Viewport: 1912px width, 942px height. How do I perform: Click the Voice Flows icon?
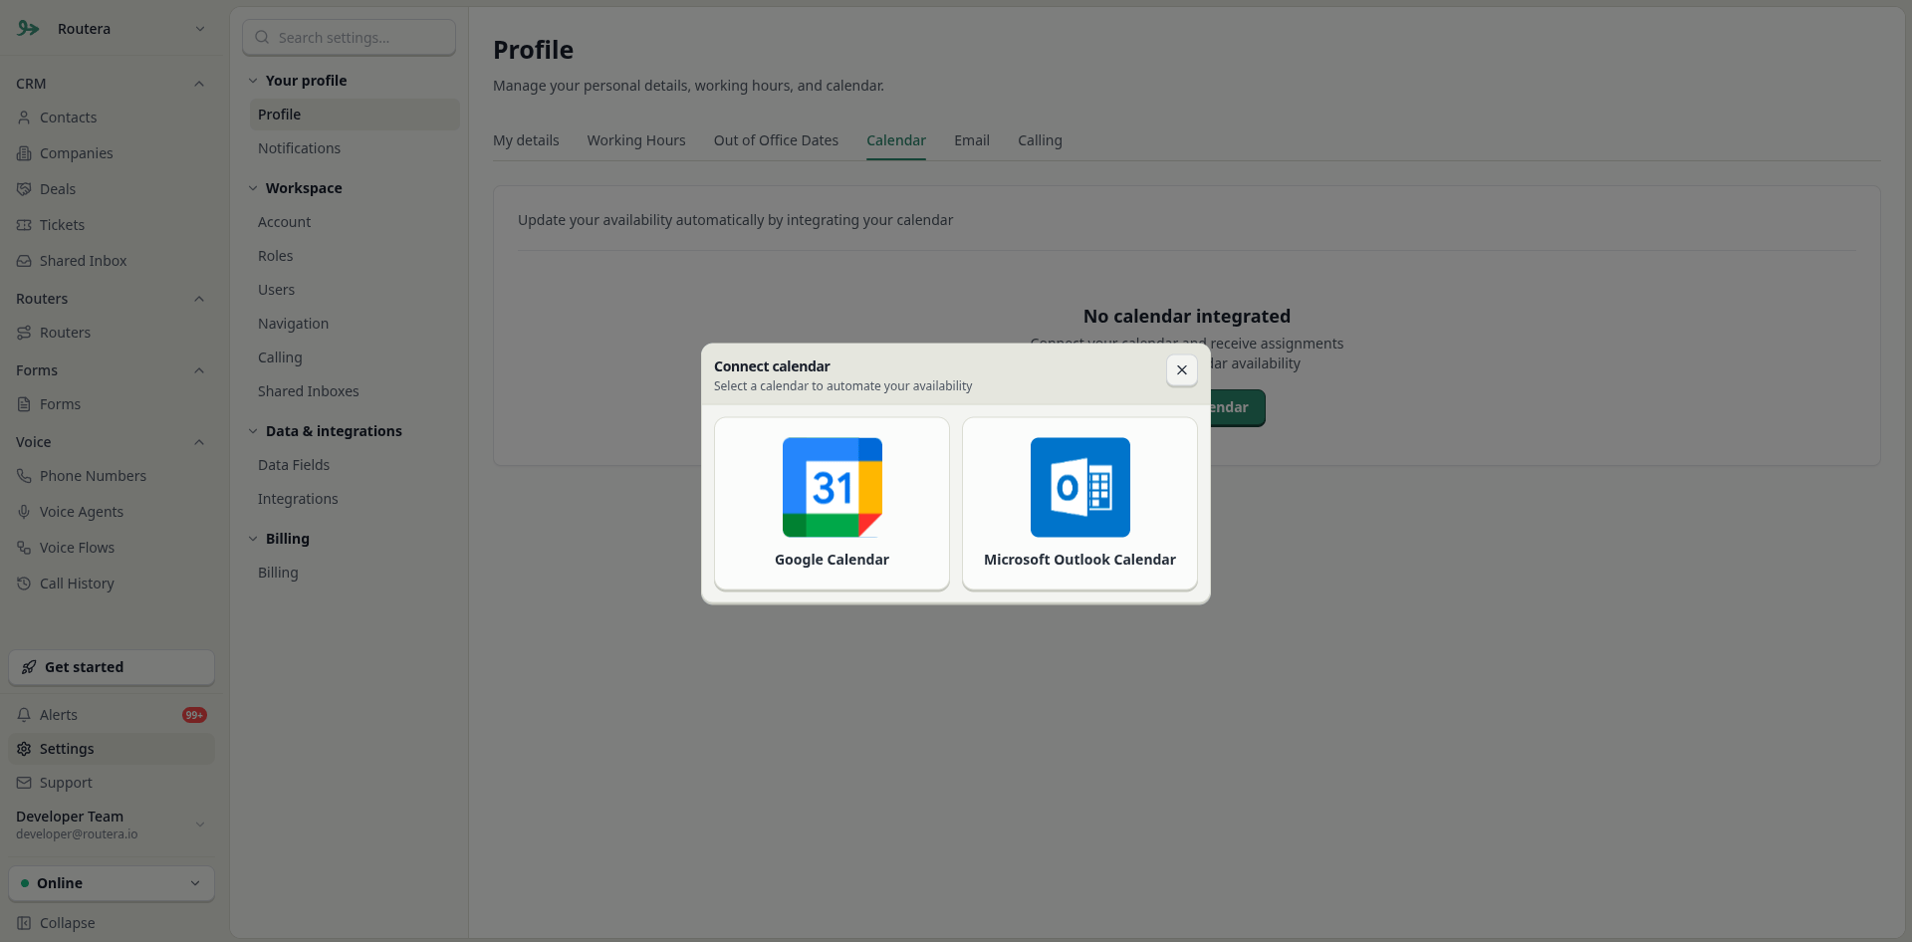pyautogui.click(x=24, y=548)
